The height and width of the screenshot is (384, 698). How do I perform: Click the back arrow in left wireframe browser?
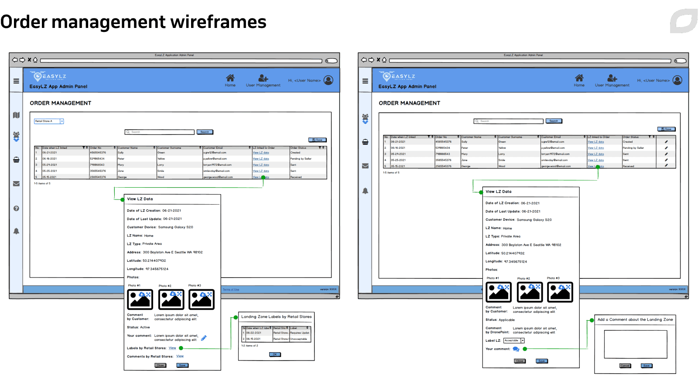15,60
